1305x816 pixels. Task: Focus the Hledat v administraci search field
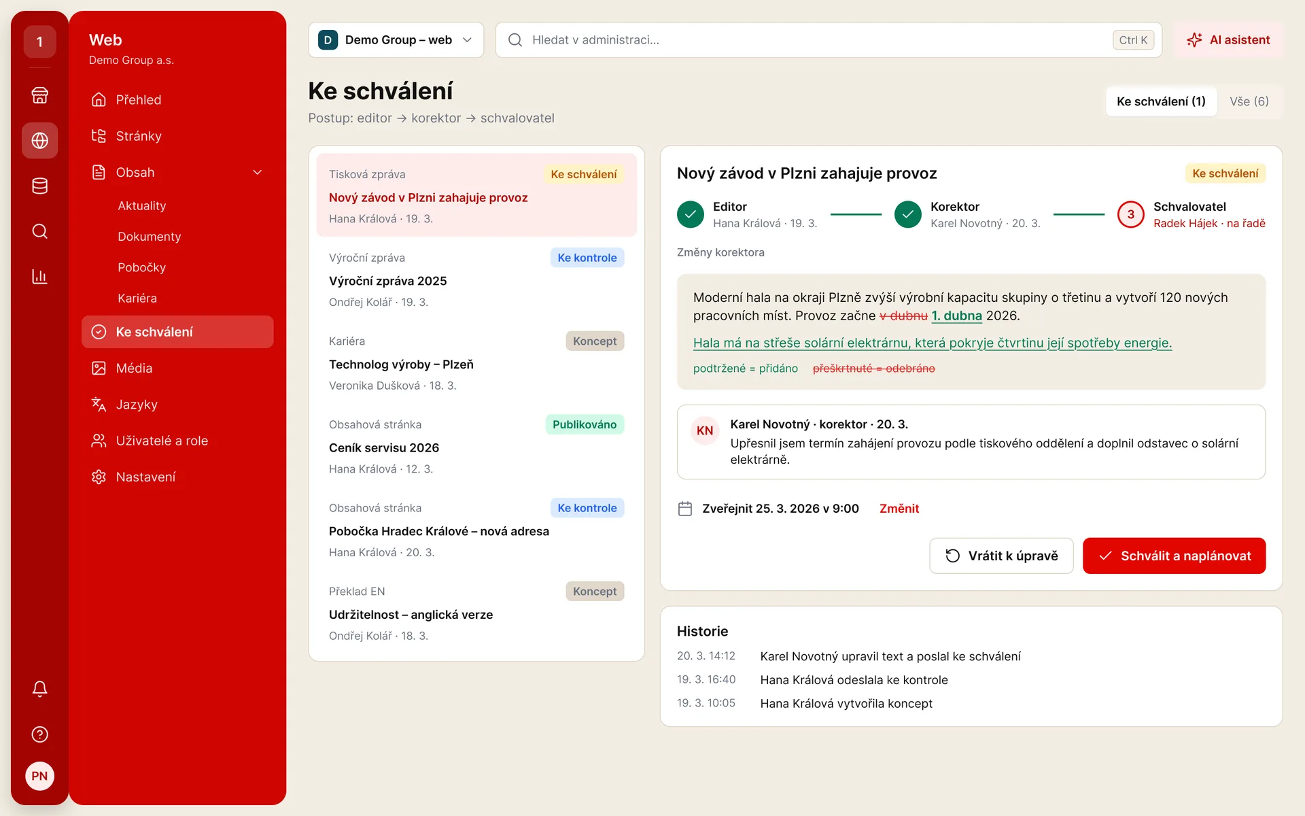[x=829, y=40]
